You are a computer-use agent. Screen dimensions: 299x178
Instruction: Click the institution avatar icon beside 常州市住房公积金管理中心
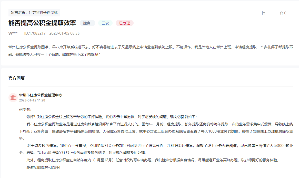click(13, 97)
